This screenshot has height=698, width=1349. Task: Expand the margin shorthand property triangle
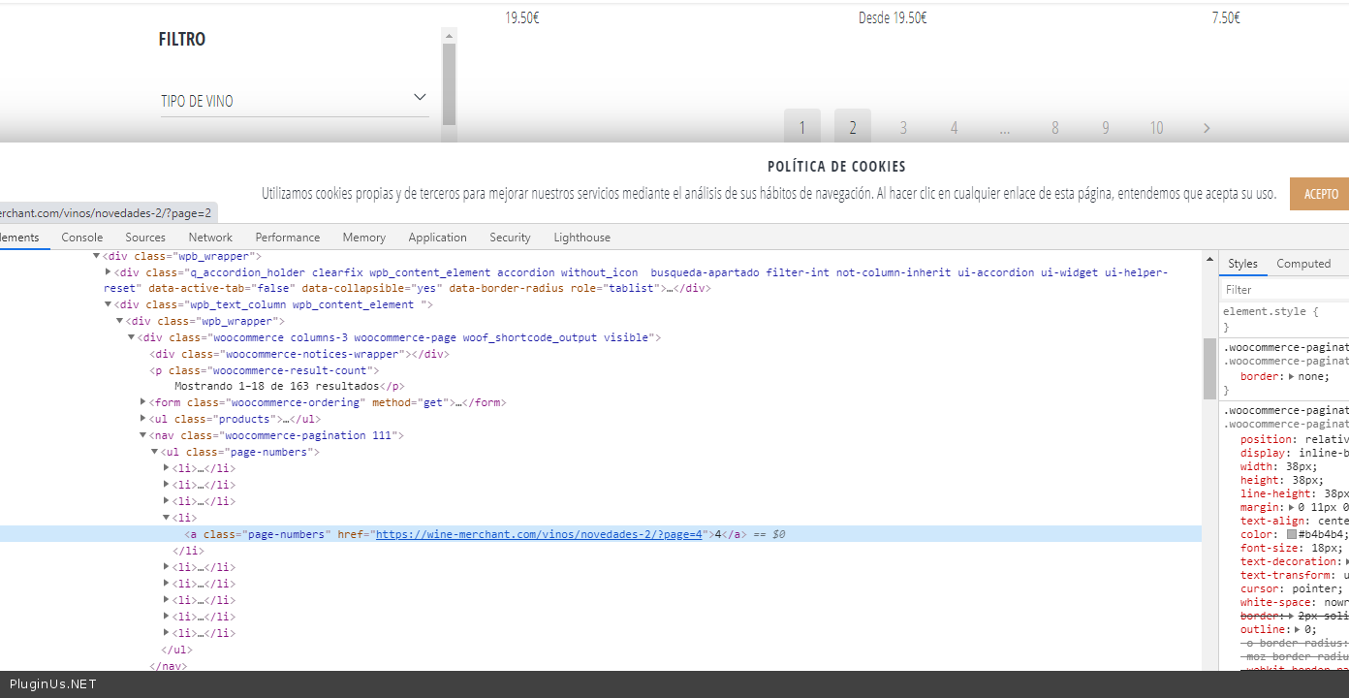(1291, 507)
